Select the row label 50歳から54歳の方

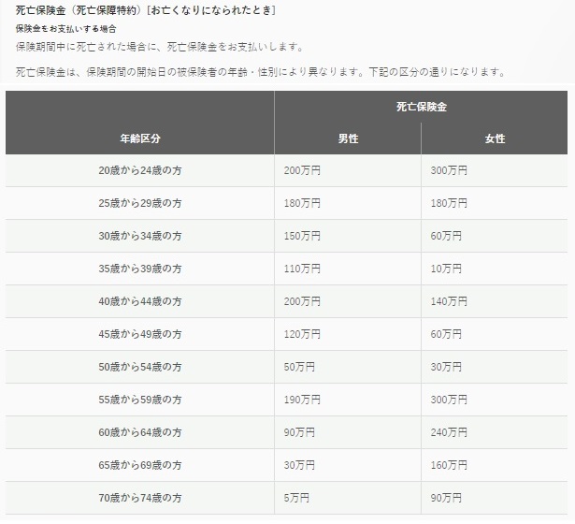(x=140, y=367)
